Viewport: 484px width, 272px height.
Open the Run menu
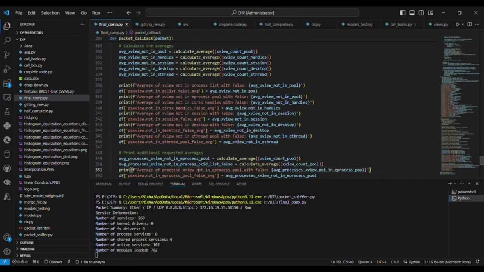(96, 13)
